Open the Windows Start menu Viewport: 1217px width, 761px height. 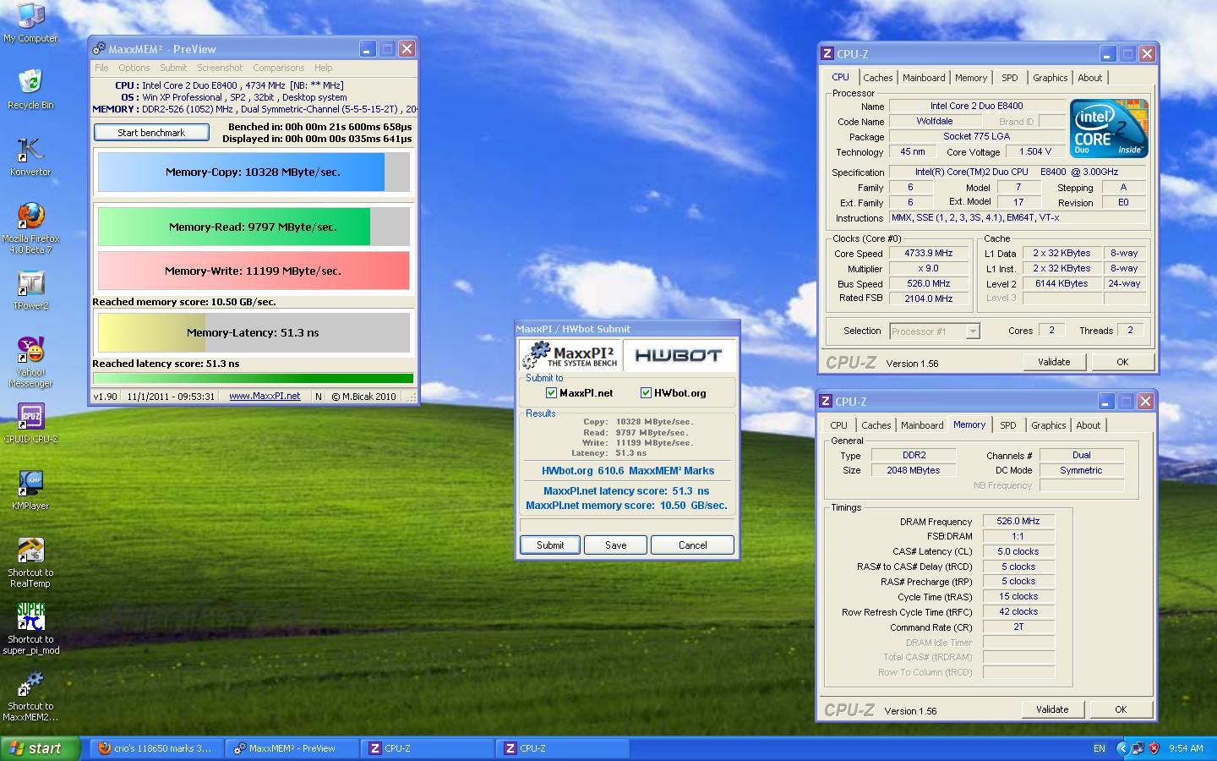click(40, 748)
